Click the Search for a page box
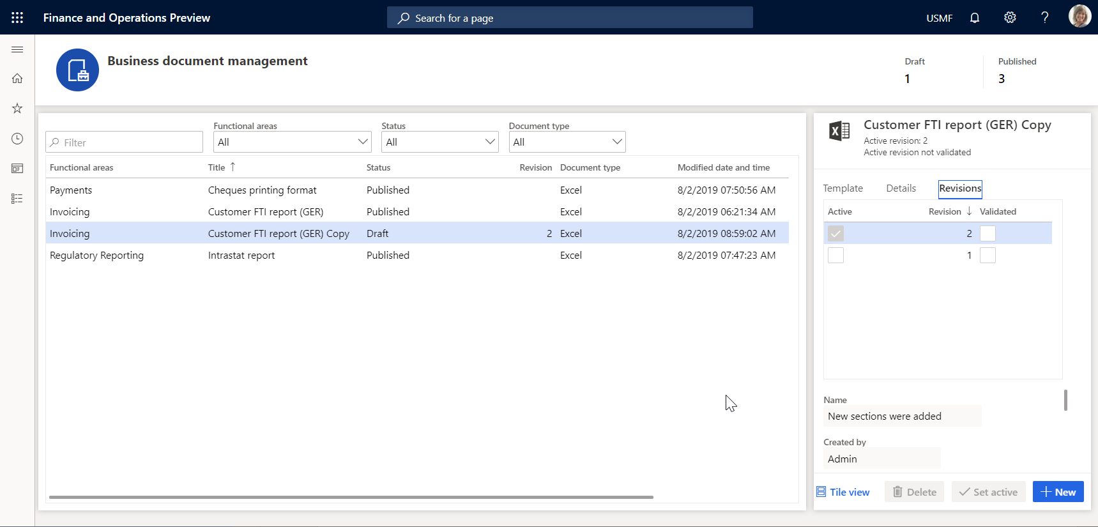The width and height of the screenshot is (1098, 527). pyautogui.click(x=570, y=18)
